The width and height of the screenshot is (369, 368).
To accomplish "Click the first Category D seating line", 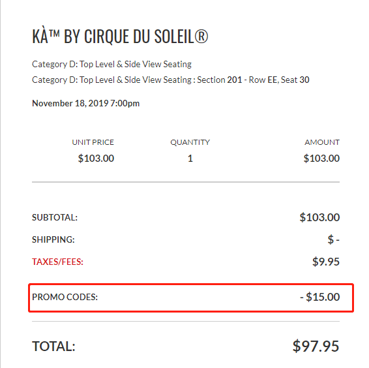I will (111, 64).
